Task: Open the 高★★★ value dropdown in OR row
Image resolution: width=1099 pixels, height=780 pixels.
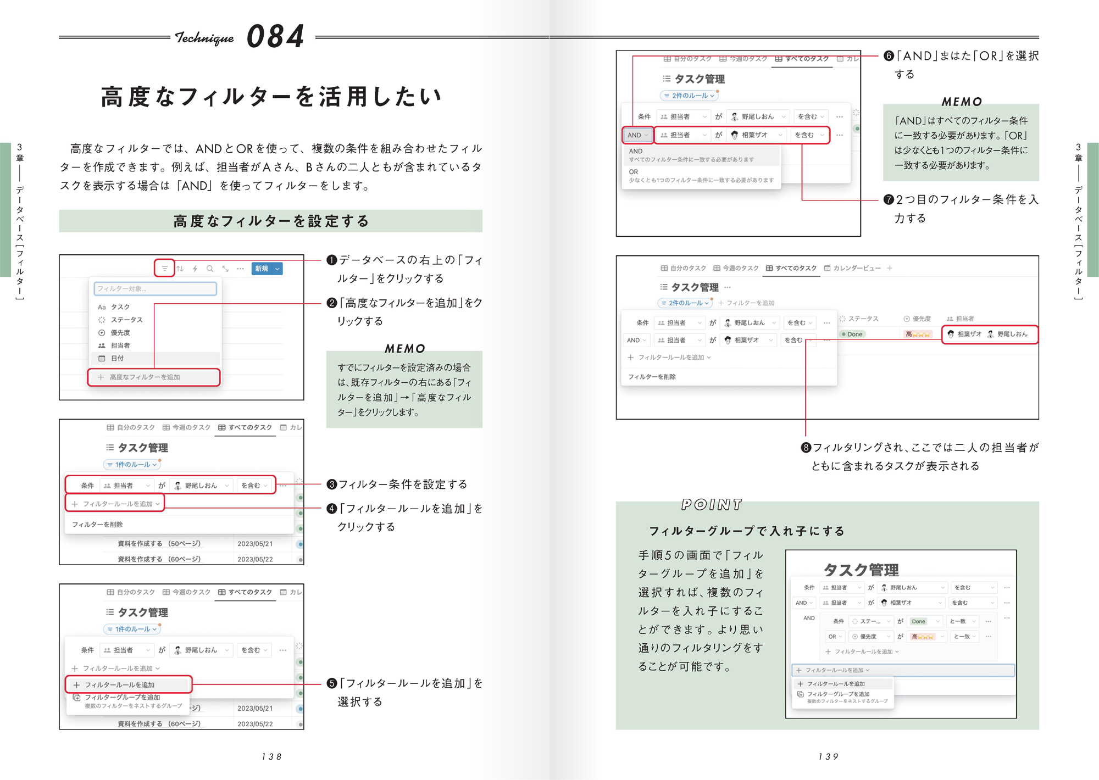Action: (926, 637)
